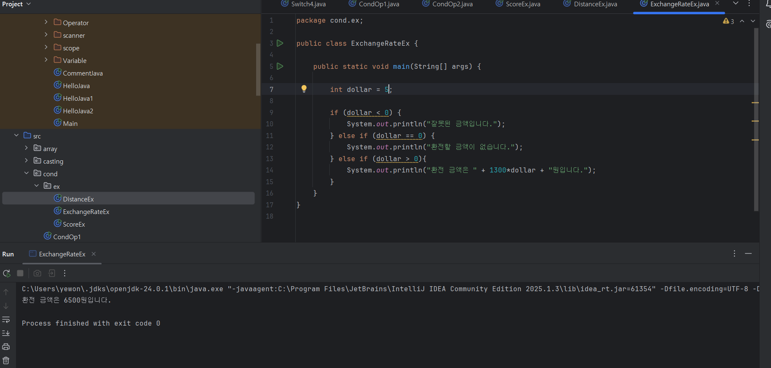Show hidden editor tabs dropdown
Image resolution: width=771 pixels, height=368 pixels.
(x=736, y=3)
